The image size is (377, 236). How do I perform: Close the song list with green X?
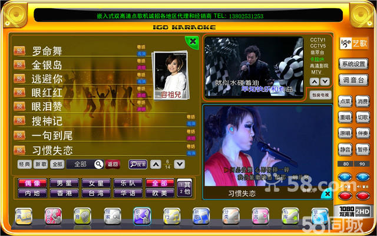[x=191, y=41]
